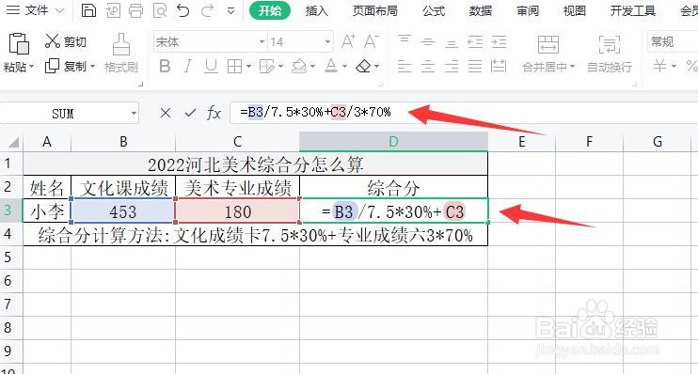Align text right
This screenshot has width=698, height=374.
[452, 67]
